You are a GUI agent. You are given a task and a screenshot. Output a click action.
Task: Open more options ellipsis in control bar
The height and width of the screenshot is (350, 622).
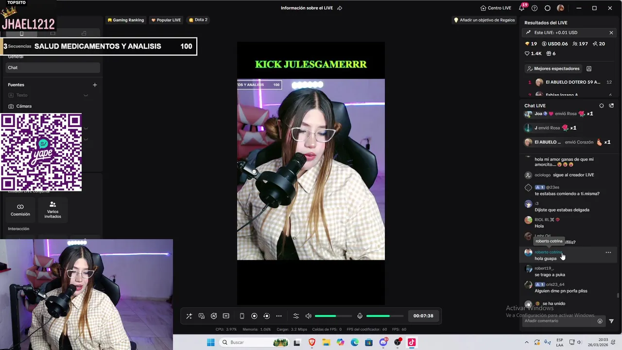[x=279, y=316]
